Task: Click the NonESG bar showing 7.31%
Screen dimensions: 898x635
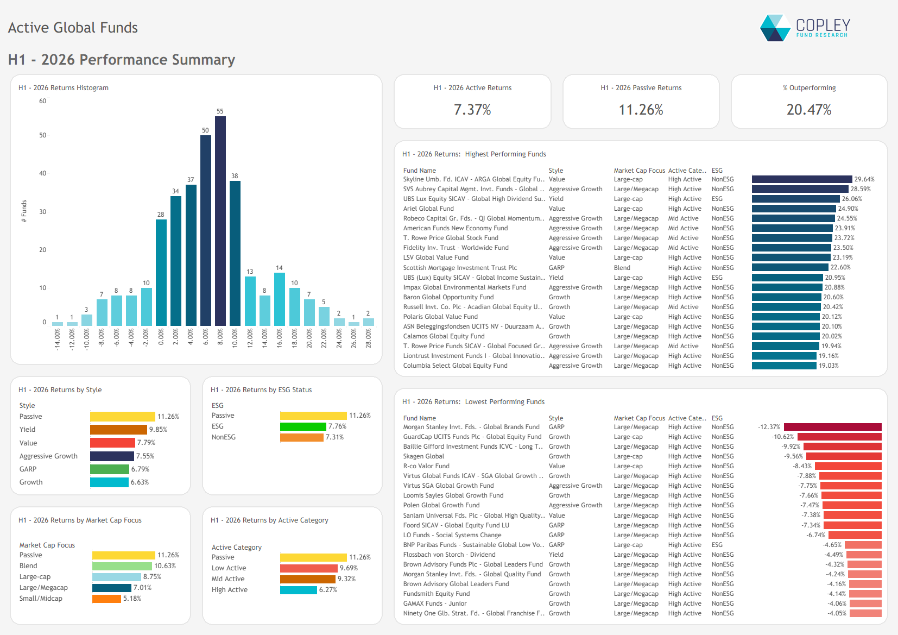Action: [302, 437]
